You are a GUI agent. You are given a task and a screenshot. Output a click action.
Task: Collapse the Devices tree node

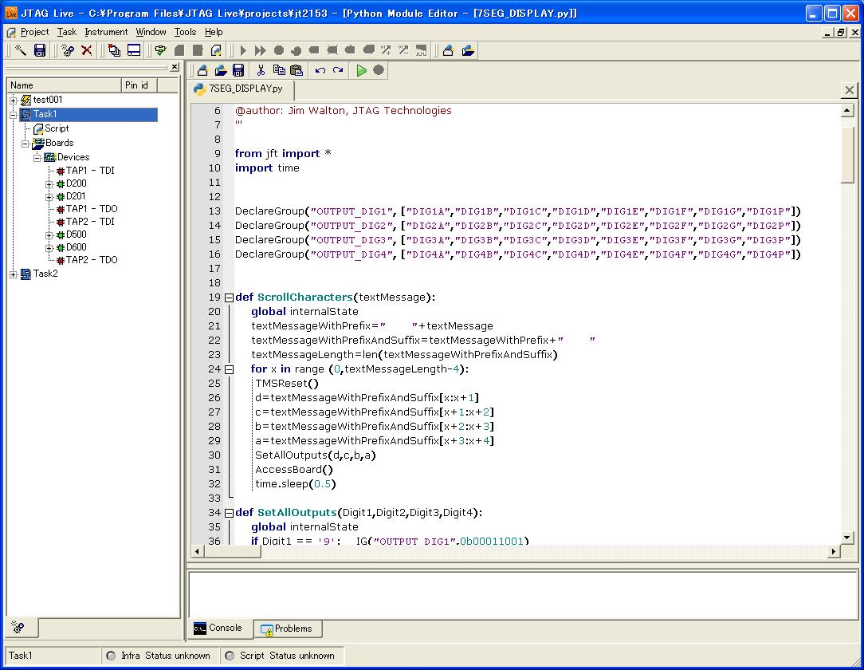coord(37,158)
